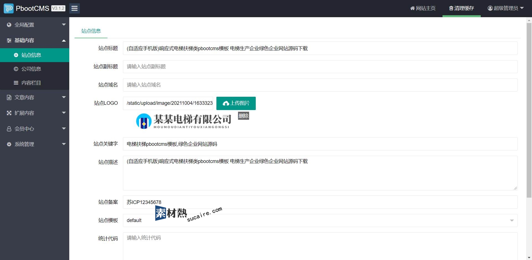Click the 内容栏目 list icon

[16, 83]
